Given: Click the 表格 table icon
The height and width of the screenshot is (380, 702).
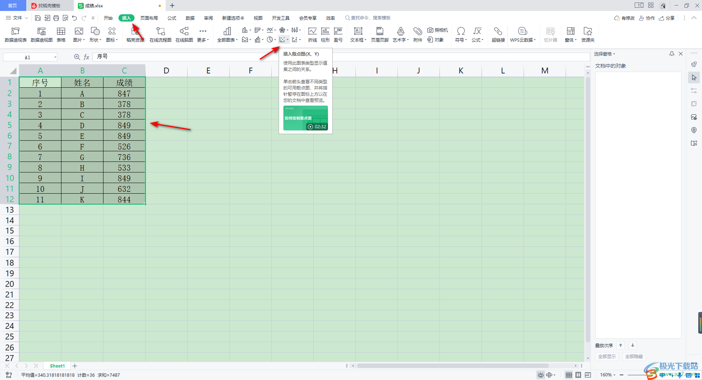Looking at the screenshot, I should (61, 35).
